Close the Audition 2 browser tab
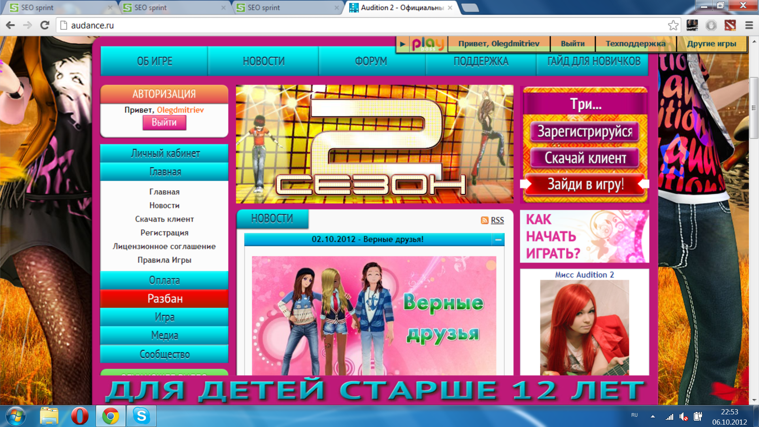Screen dimensions: 759x427 450,8
